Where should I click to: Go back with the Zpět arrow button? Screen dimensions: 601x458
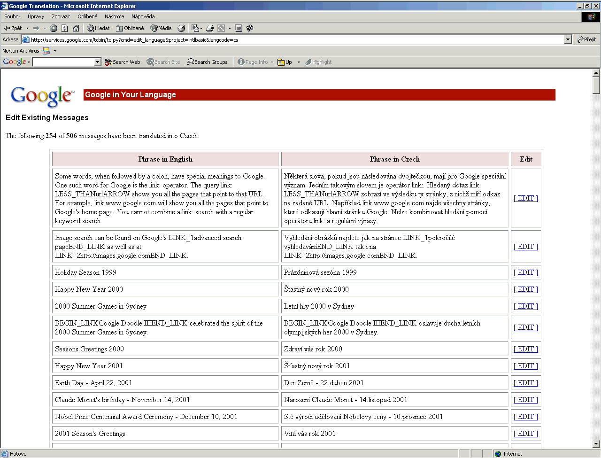pyautogui.click(x=13, y=28)
